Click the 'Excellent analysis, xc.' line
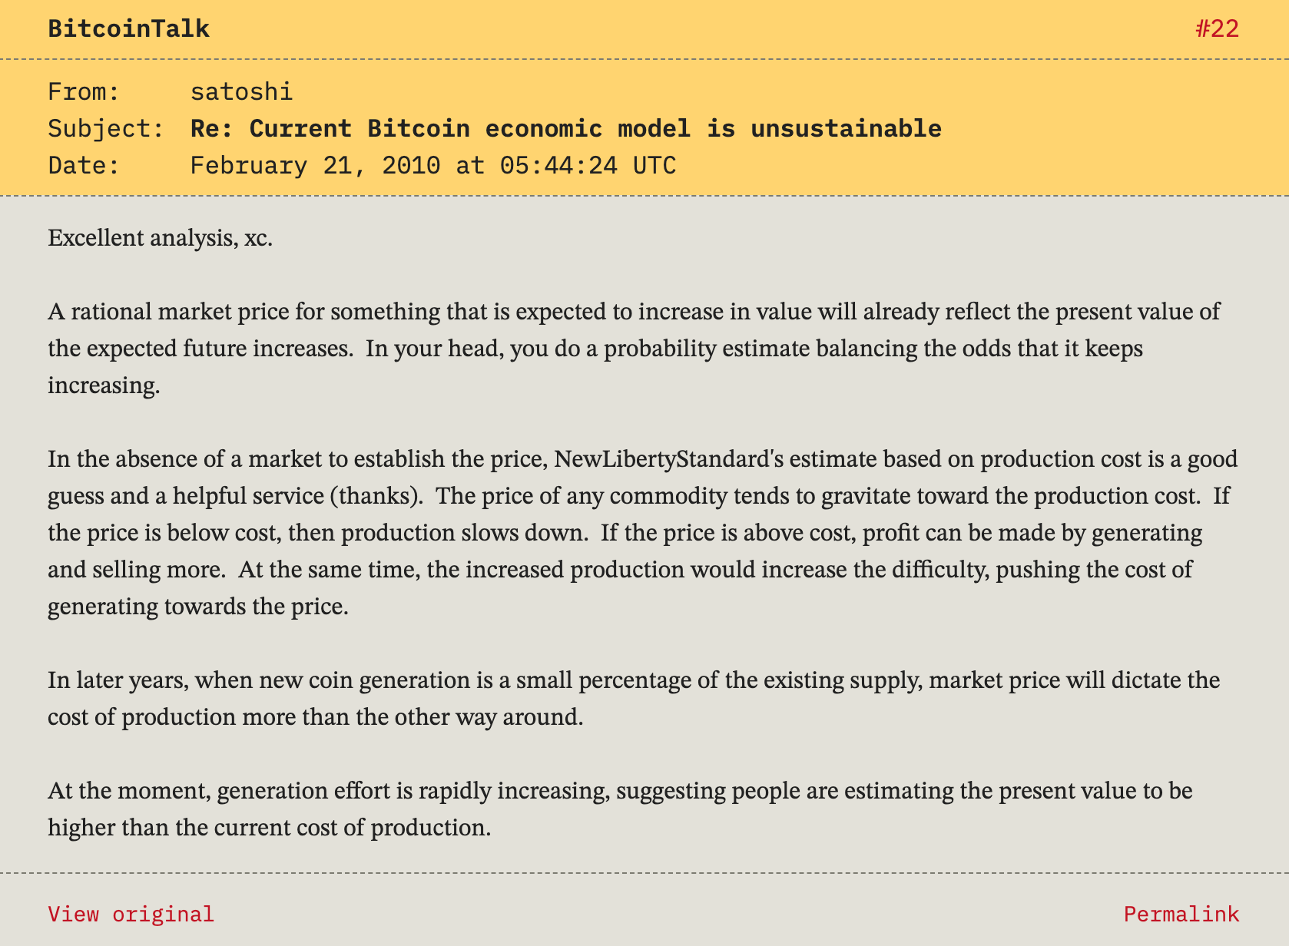1289x946 pixels. (x=160, y=238)
